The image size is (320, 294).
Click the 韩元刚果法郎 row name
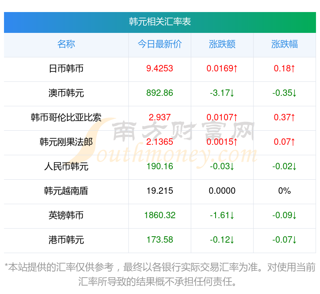click(x=66, y=142)
